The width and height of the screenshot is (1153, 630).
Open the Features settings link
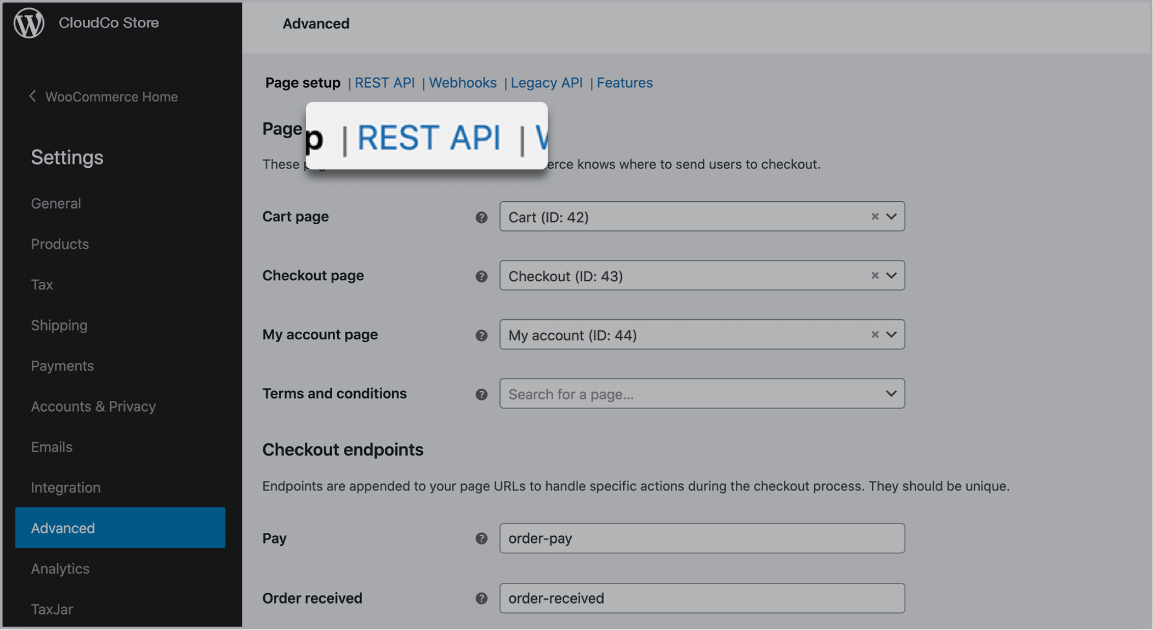pyautogui.click(x=624, y=83)
